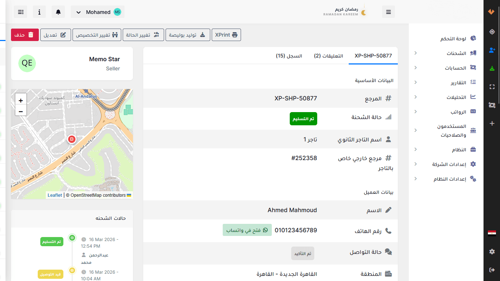Image resolution: width=500 pixels, height=281 pixels.
Task: Click the notifications bell icon
Action: [x=58, y=12]
